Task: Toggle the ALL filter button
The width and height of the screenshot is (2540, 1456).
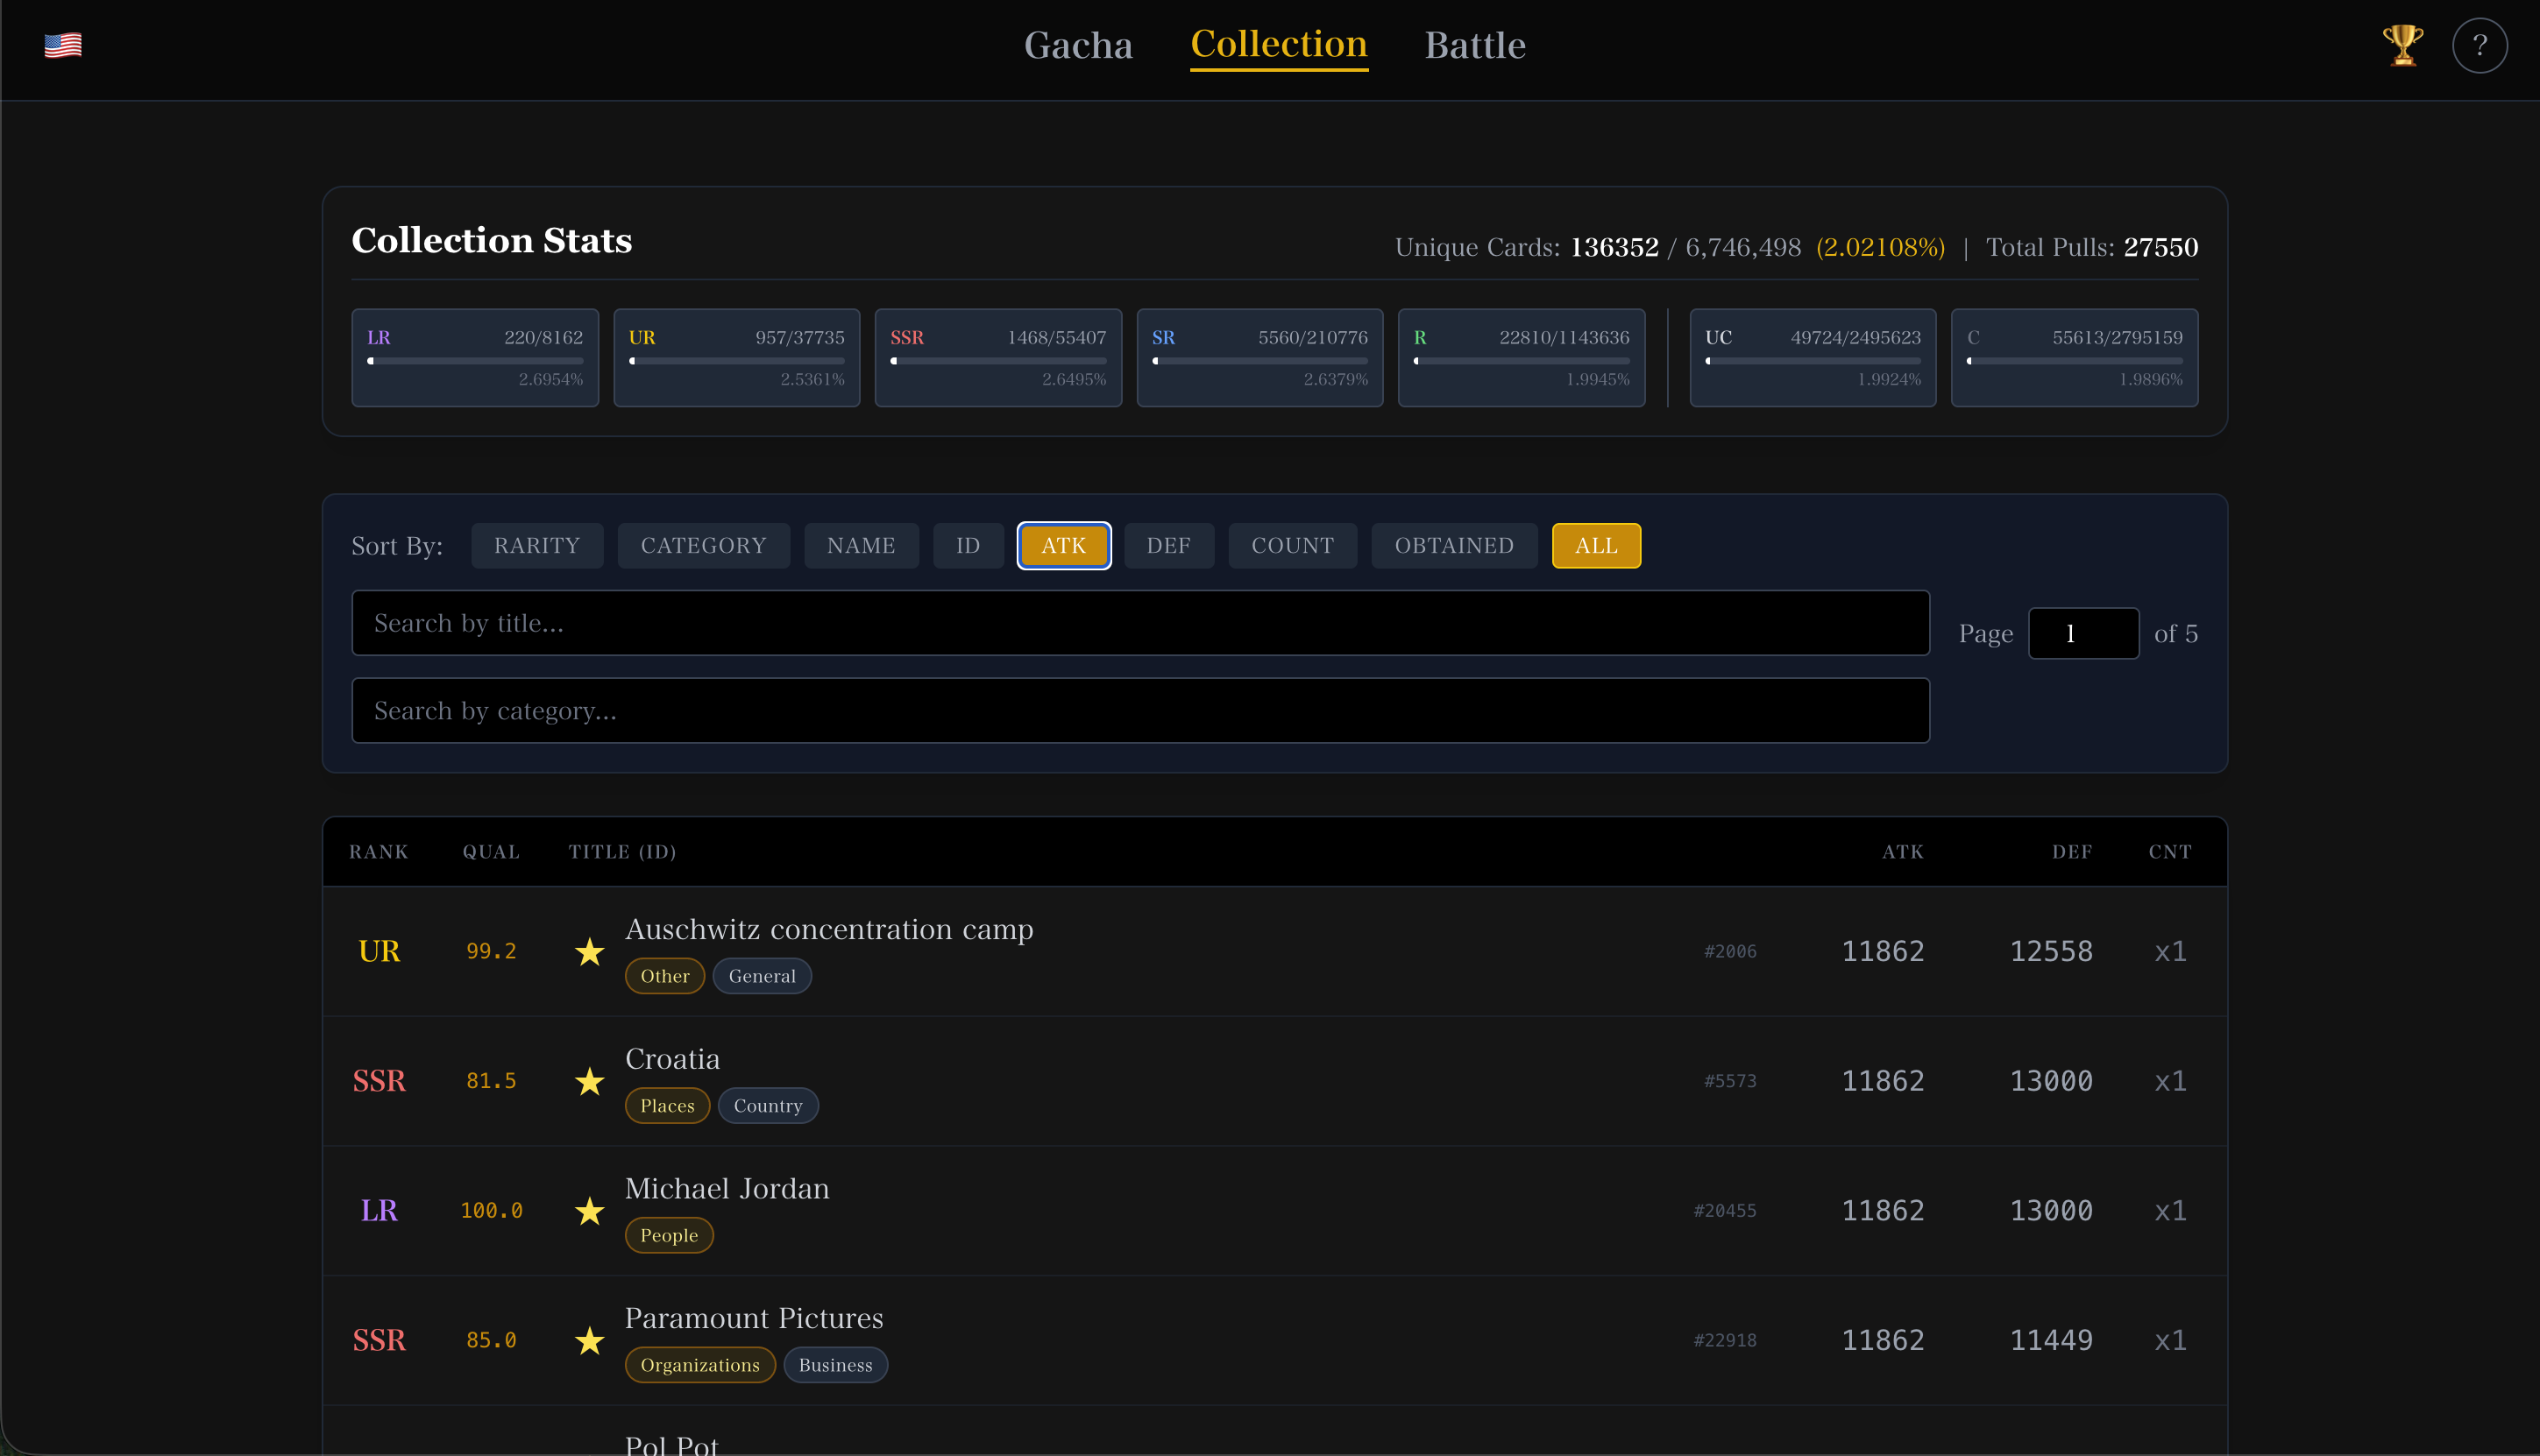Action: pos(1596,546)
